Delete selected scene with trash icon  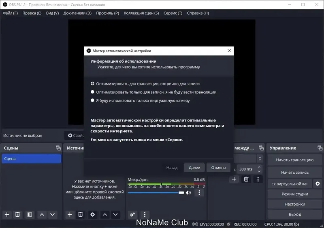pos(17,215)
